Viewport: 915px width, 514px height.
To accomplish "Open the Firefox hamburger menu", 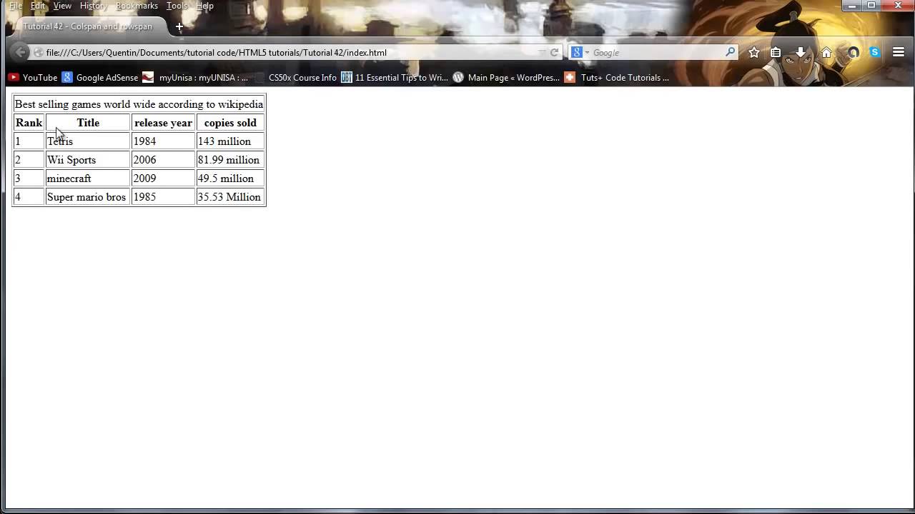I will click(x=899, y=52).
